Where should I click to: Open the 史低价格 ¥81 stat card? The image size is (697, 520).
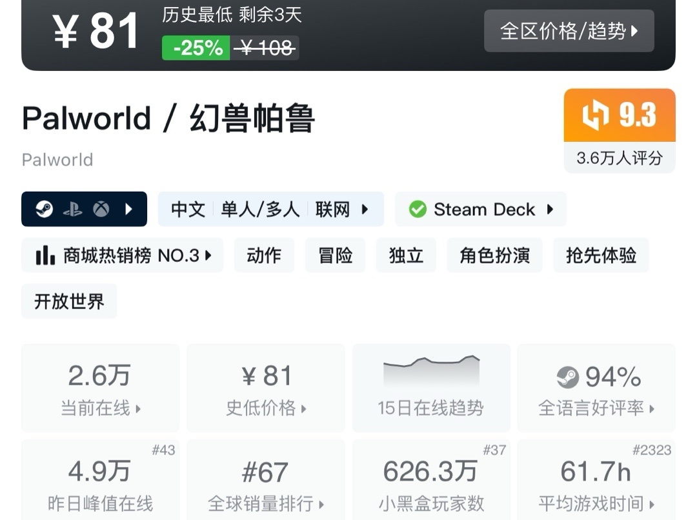click(x=266, y=388)
